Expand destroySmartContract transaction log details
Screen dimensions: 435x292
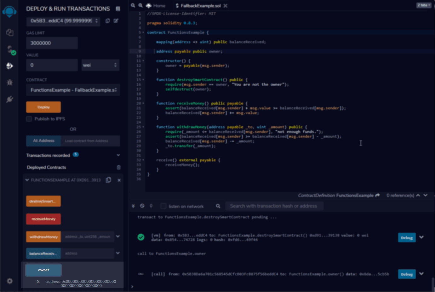(421, 237)
